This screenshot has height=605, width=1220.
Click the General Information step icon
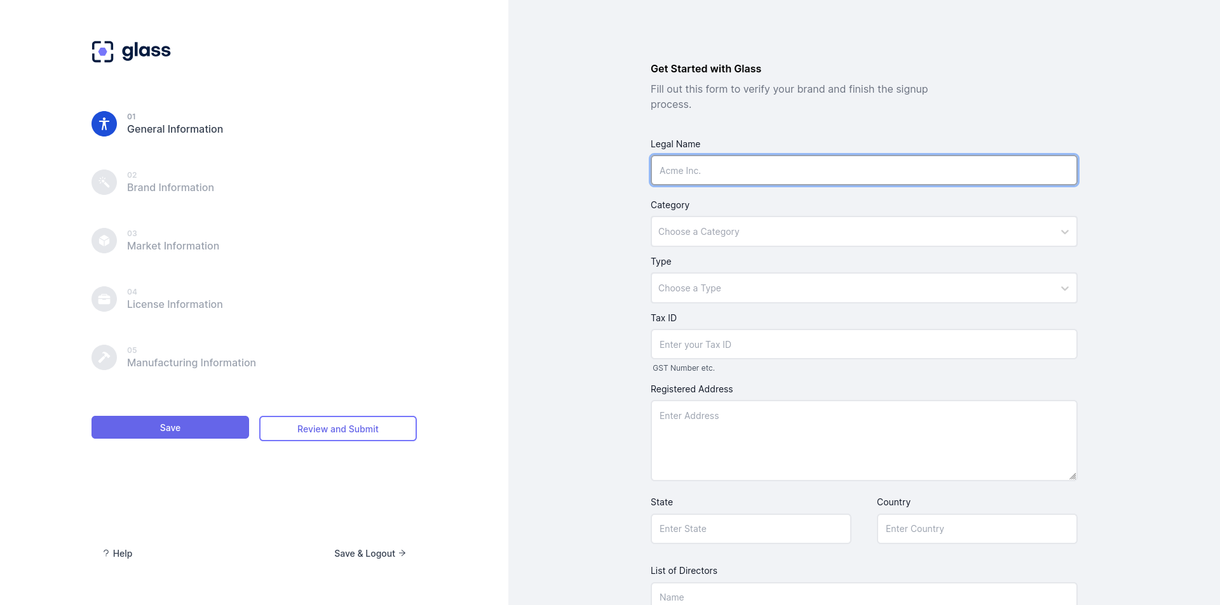tap(104, 124)
